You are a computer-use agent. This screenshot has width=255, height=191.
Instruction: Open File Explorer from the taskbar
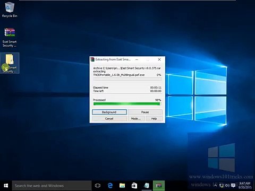tap(122, 186)
